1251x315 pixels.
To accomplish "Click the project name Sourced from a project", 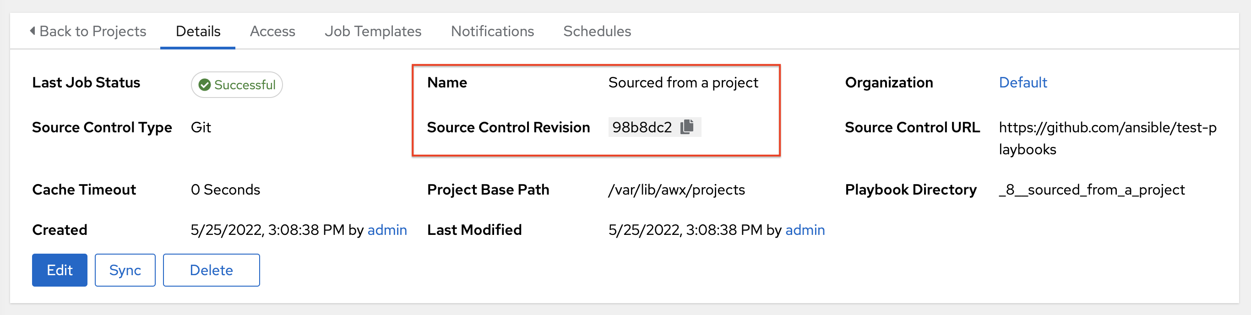I will coord(682,82).
